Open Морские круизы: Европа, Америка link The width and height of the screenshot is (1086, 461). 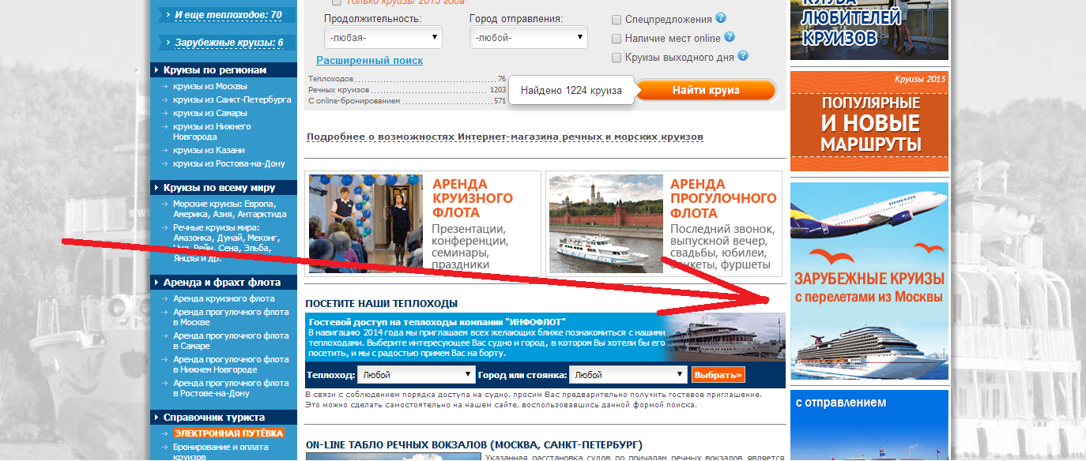click(229, 208)
